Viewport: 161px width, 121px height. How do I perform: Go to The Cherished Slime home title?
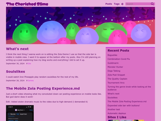click(x=27, y=4)
